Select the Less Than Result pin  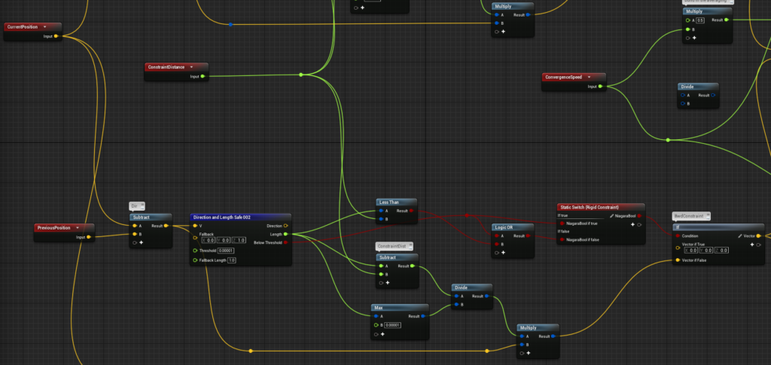tap(412, 211)
